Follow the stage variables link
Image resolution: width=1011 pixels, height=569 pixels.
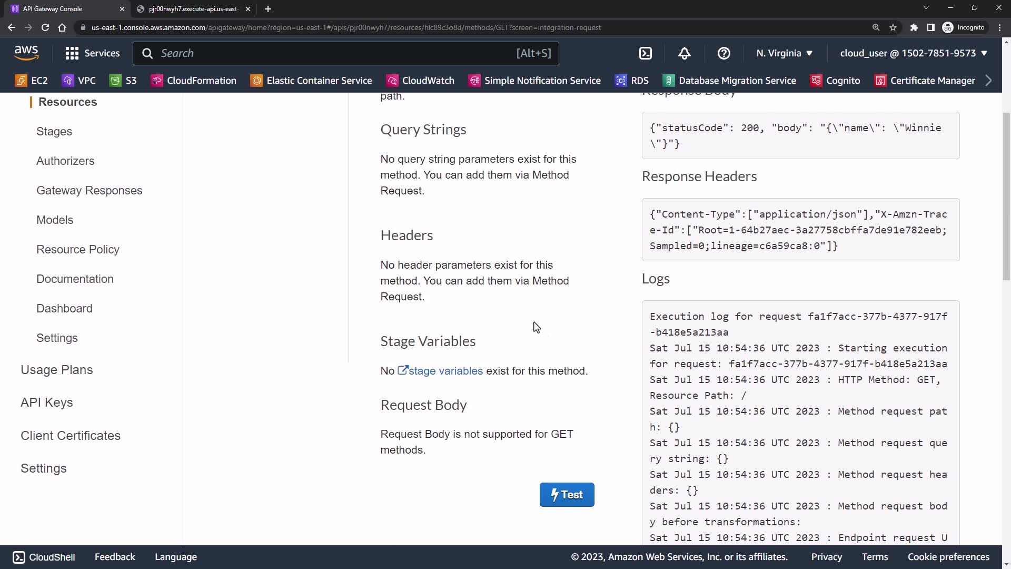coord(445,371)
